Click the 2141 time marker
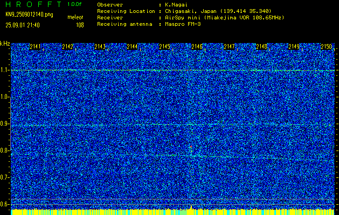This screenshot has height=215, width=339. click(x=35, y=47)
